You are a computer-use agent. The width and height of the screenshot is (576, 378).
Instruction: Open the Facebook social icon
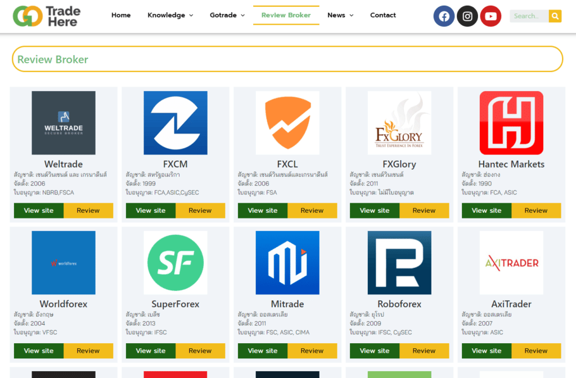[444, 16]
